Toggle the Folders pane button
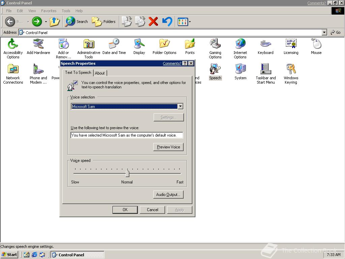 click(103, 22)
